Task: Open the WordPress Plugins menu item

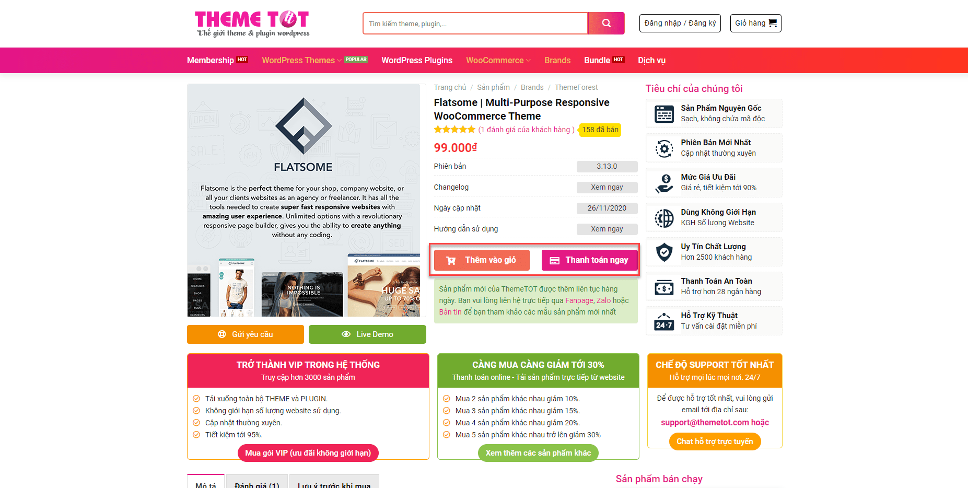Action: [x=417, y=60]
